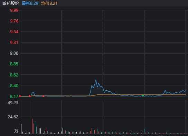Screen dimensions: 188x136
Task: Click the 万 volume unit label
Action: [16, 131]
